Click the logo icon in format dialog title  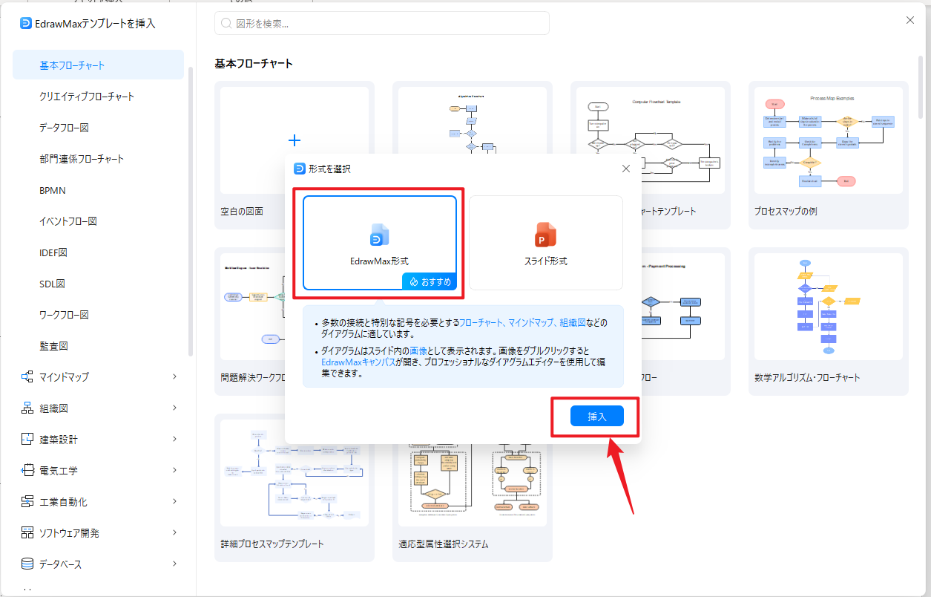point(300,169)
